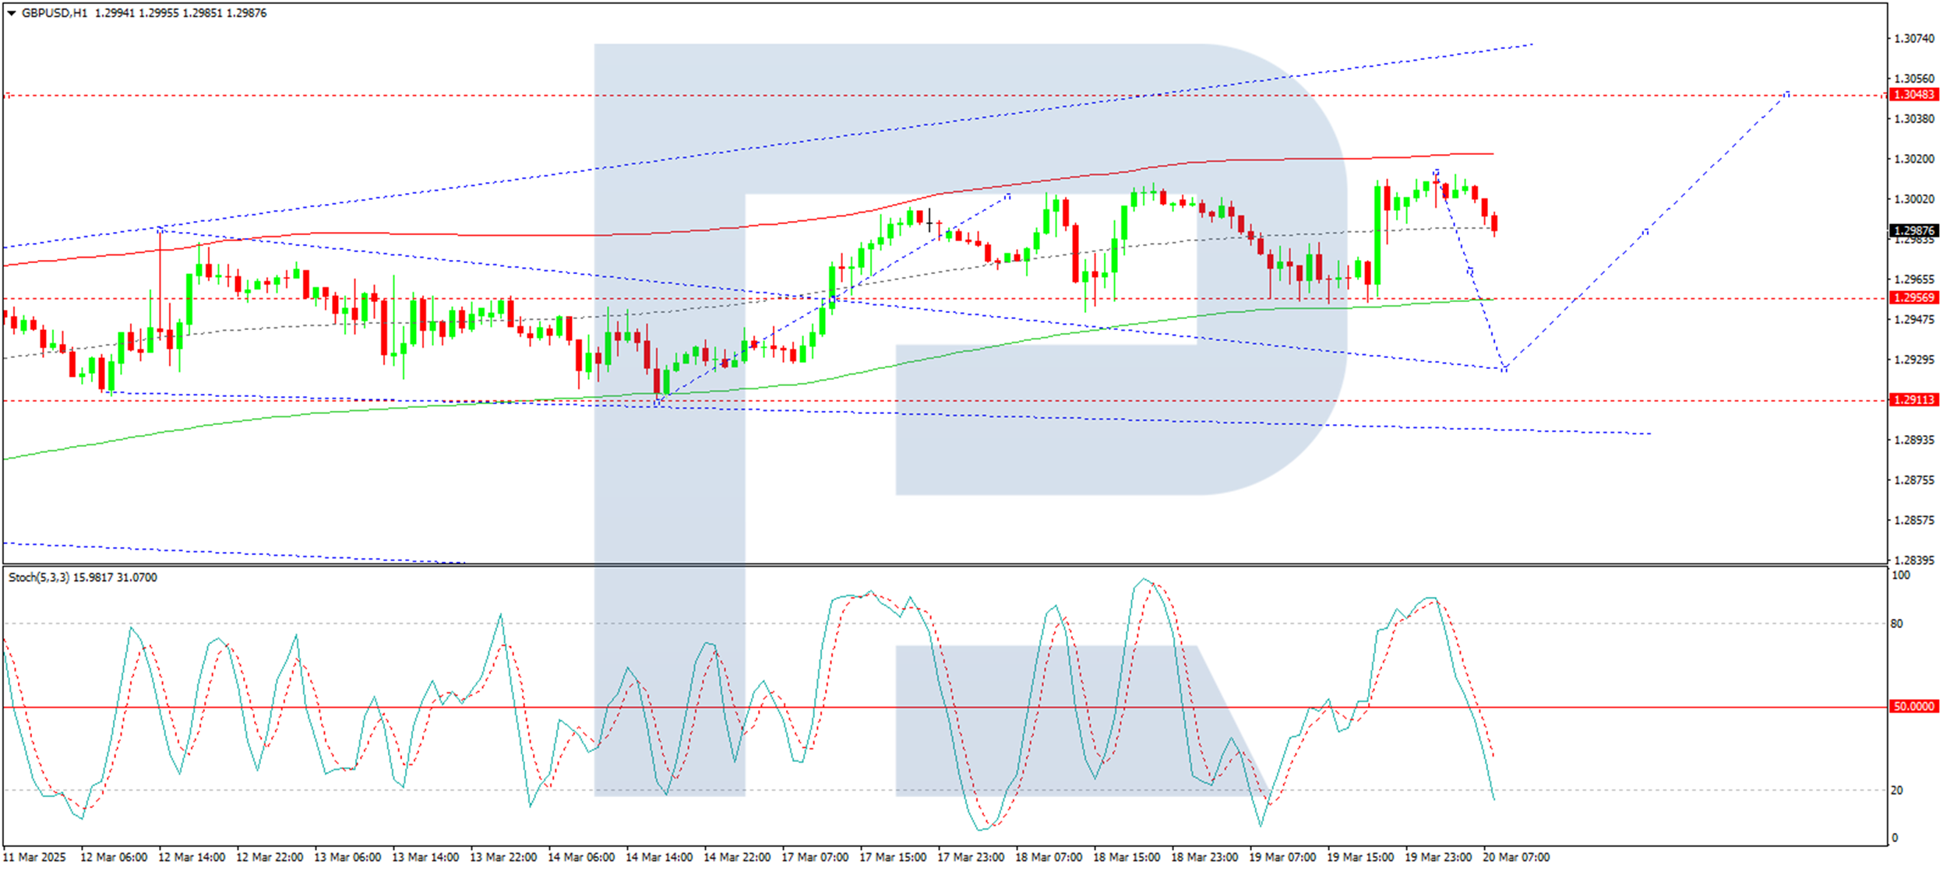This screenshot has height=871, width=1943.
Task: Click the 11 Mar 2025 date label
Action: coord(35,857)
